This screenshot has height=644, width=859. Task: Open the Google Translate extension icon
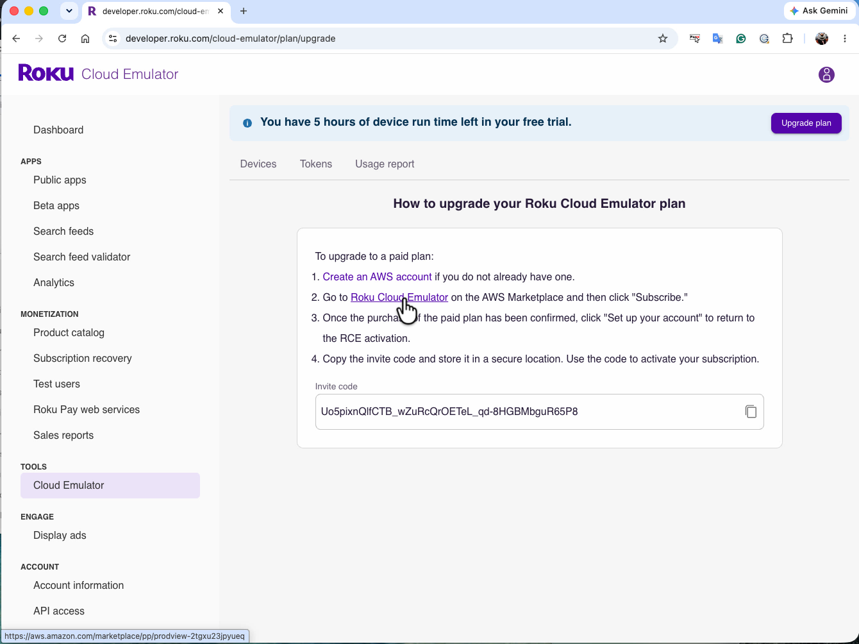click(x=718, y=38)
